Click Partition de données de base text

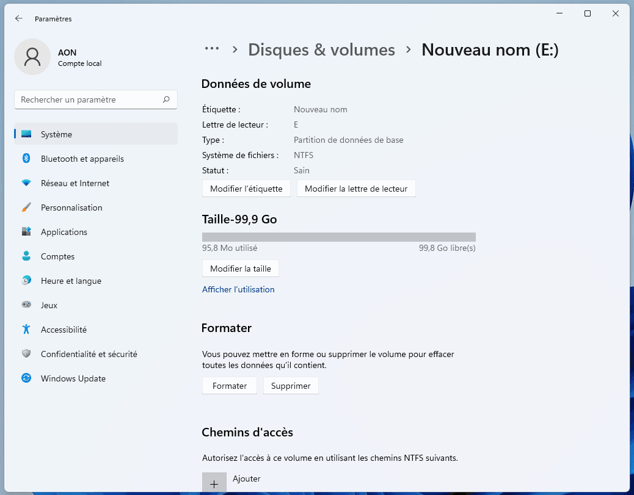(349, 140)
